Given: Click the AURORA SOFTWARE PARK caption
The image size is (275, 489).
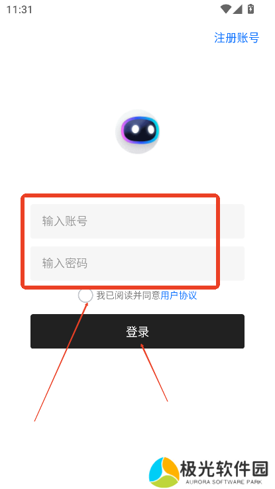Looking at the screenshot, I should pyautogui.click(x=224, y=482).
